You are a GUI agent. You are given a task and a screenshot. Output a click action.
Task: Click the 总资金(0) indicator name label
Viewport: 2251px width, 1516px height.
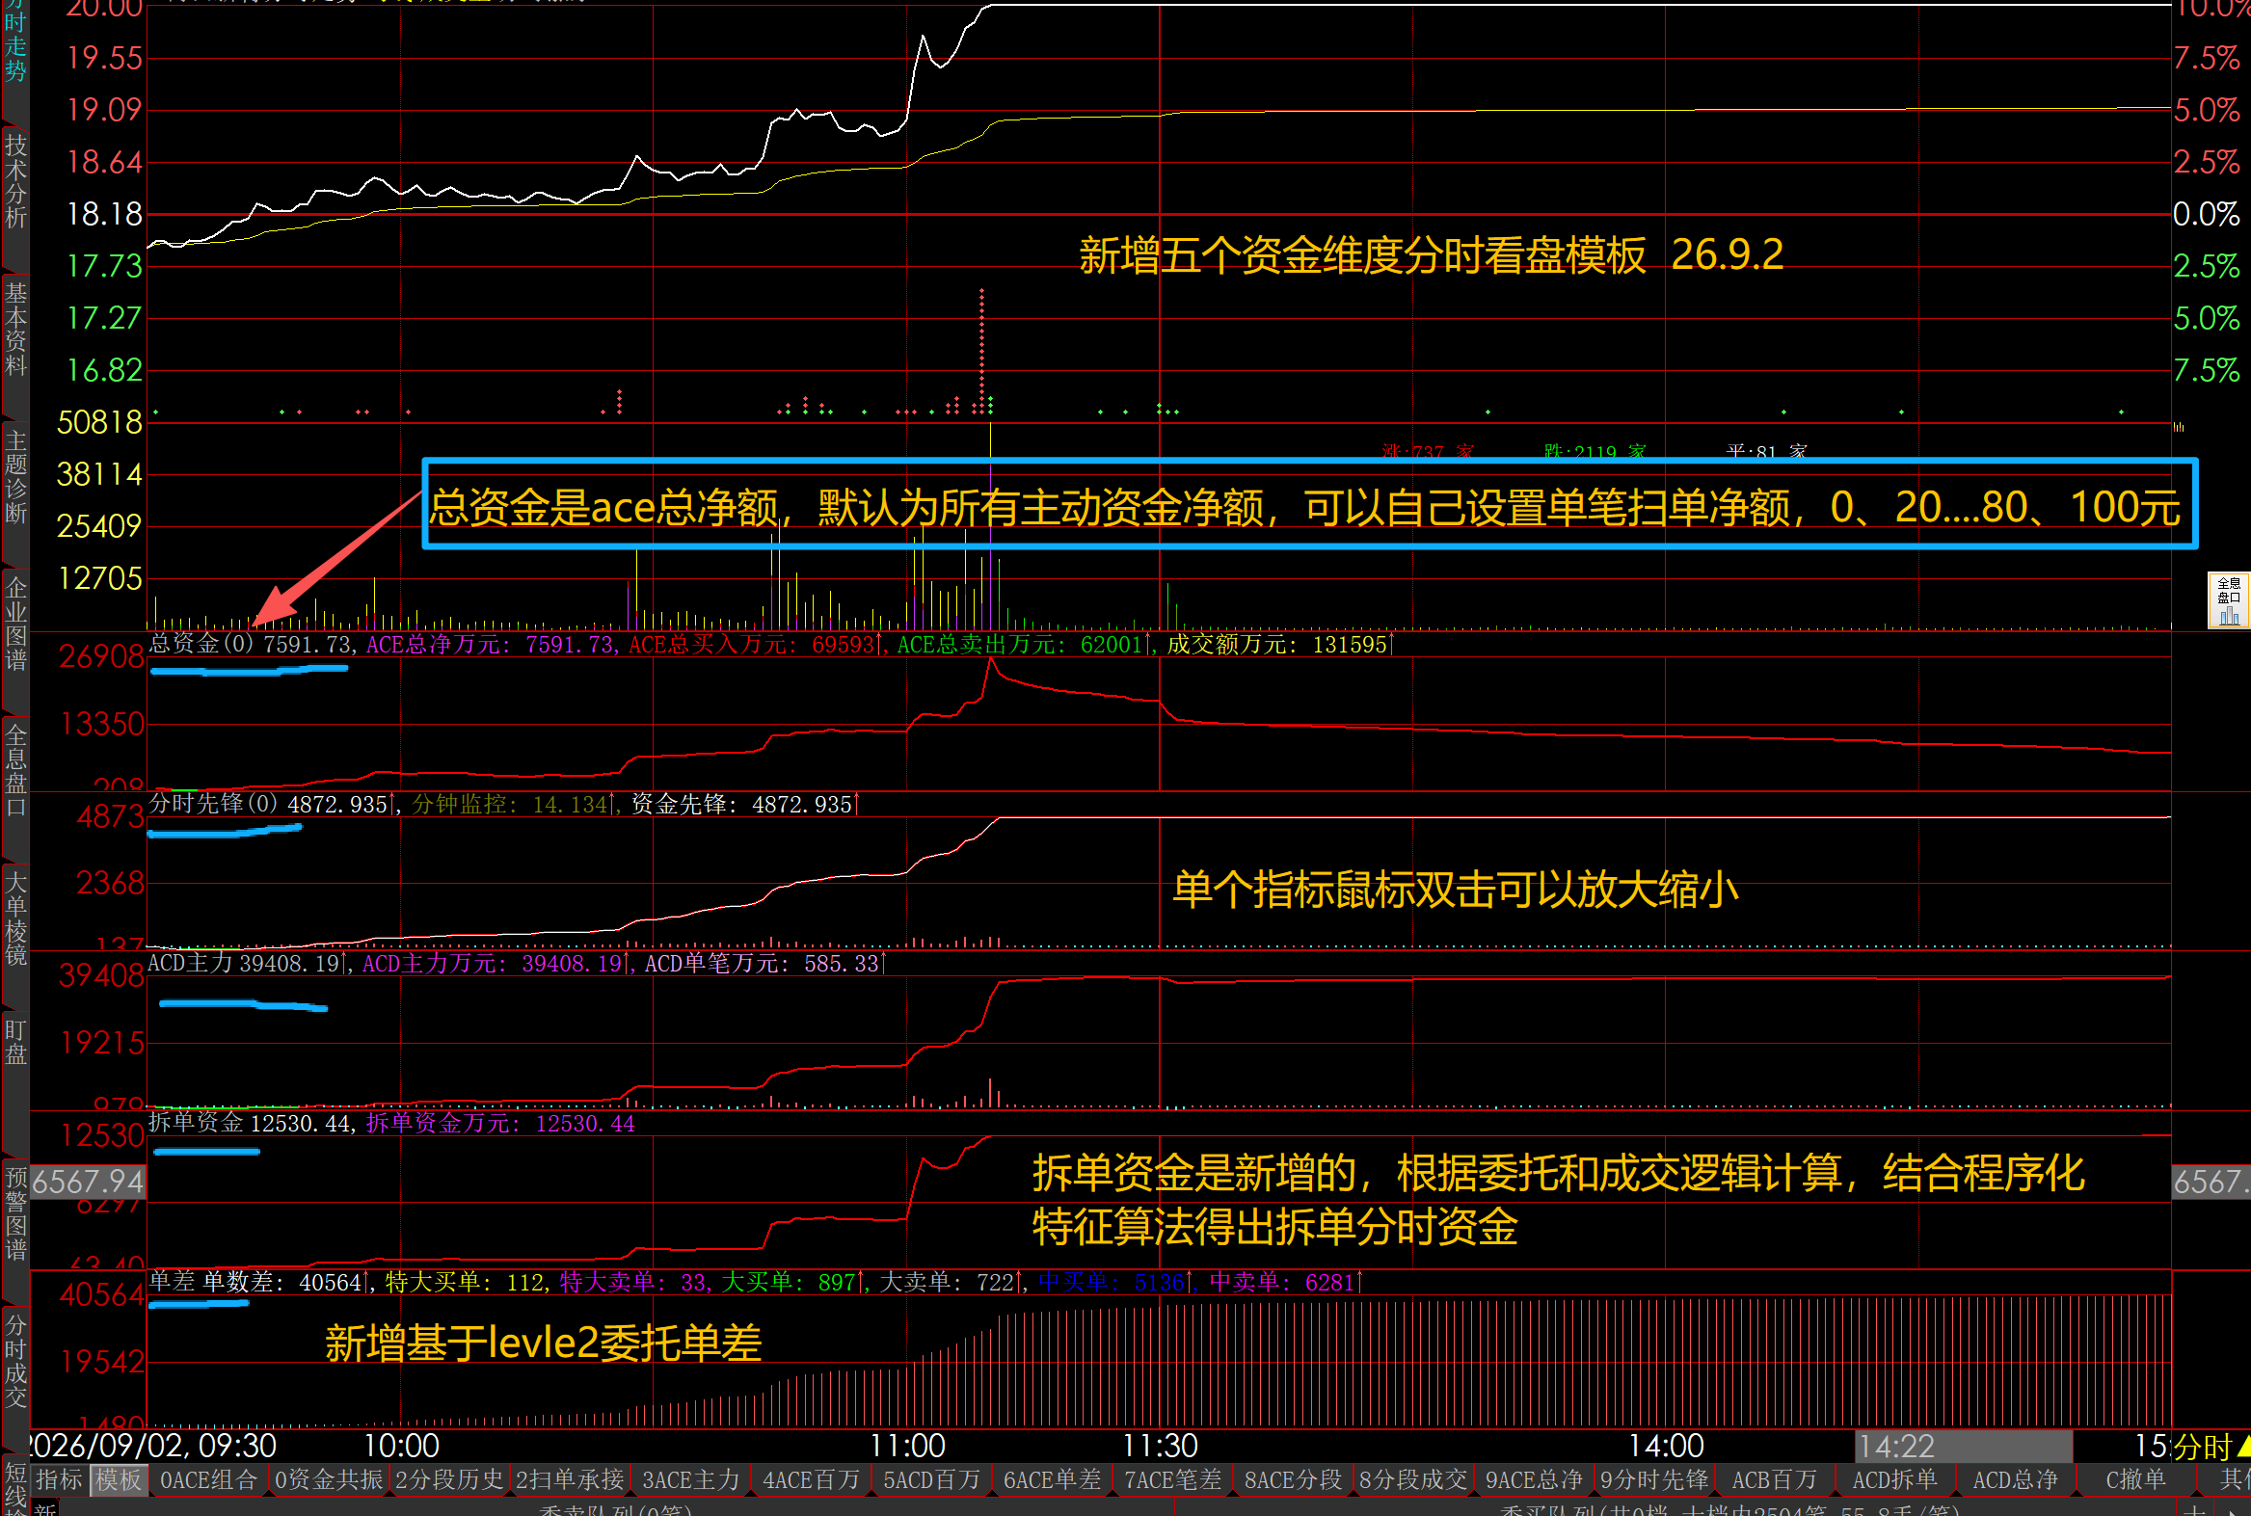pyautogui.click(x=201, y=644)
